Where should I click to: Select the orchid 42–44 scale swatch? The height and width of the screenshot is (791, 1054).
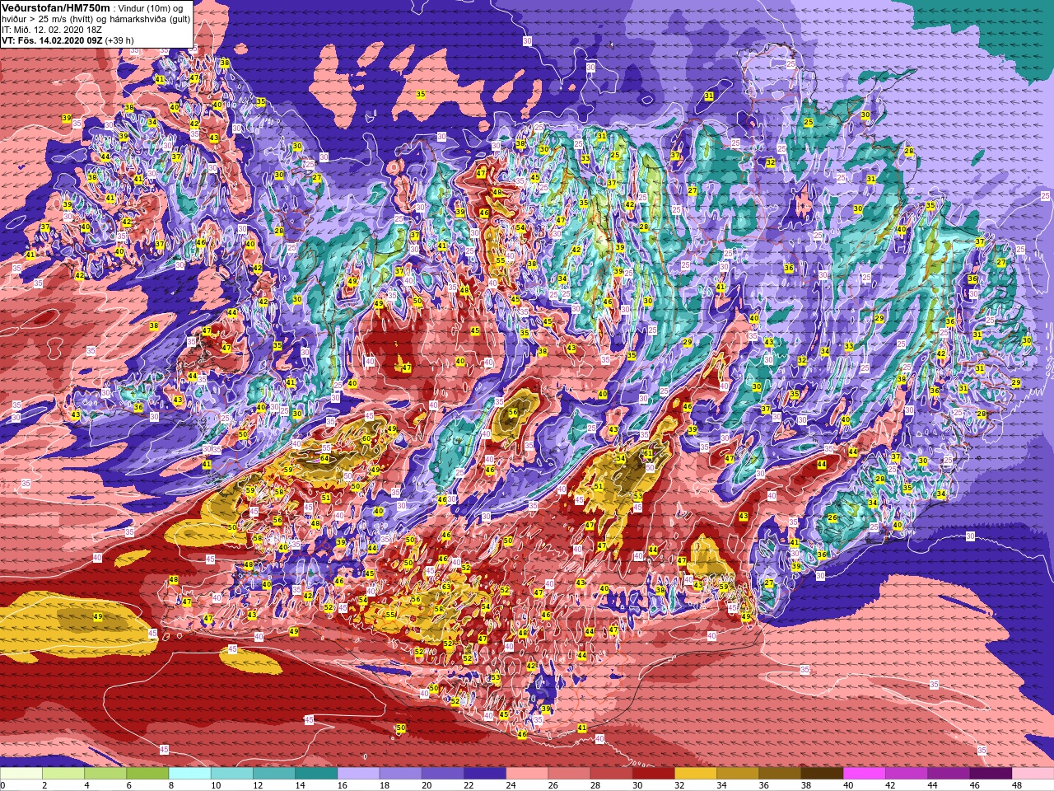(906, 773)
